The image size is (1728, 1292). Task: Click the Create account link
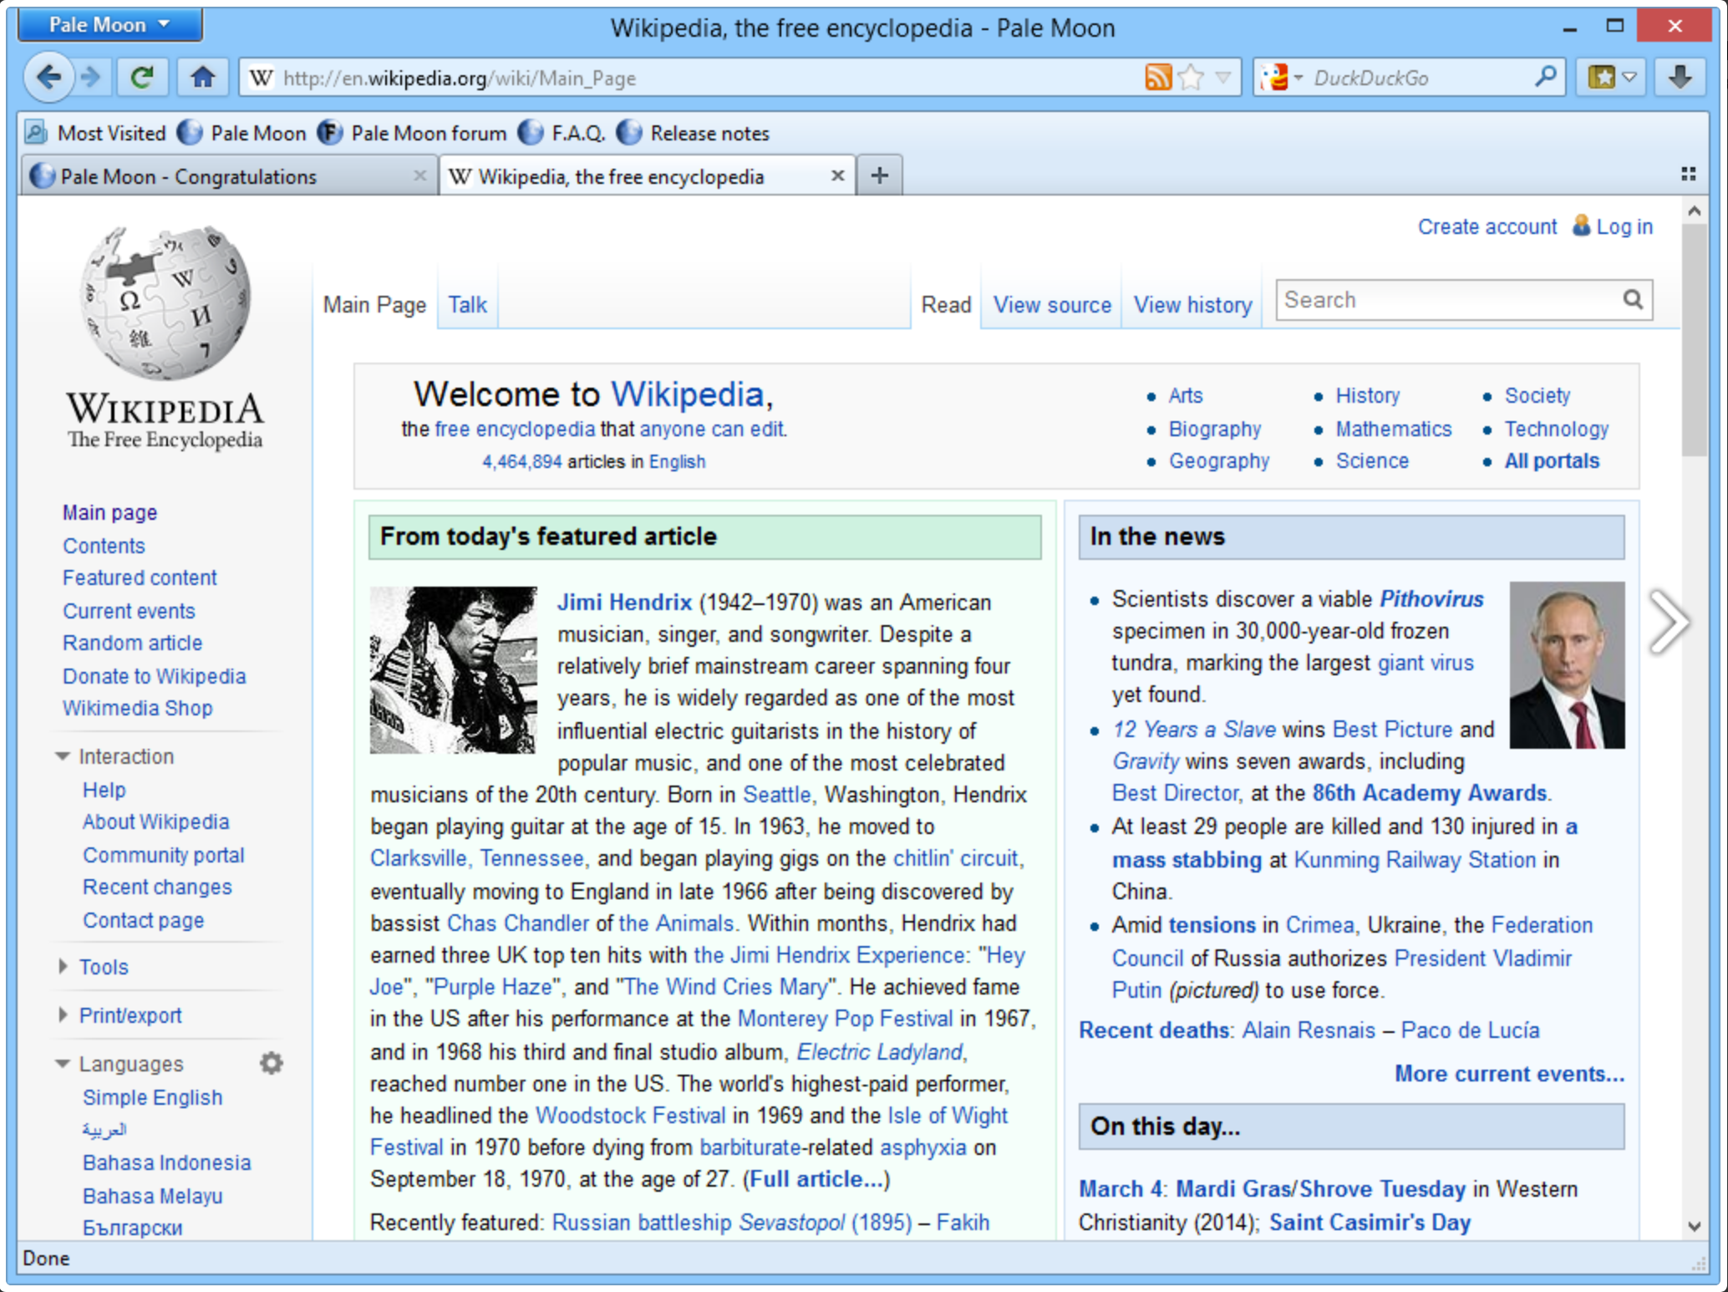coord(1487,226)
